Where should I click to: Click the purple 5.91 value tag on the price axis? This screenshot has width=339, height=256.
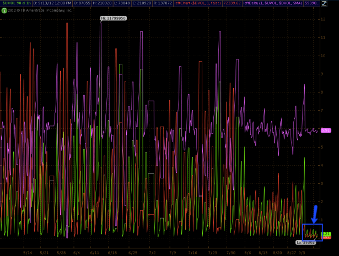325,130
